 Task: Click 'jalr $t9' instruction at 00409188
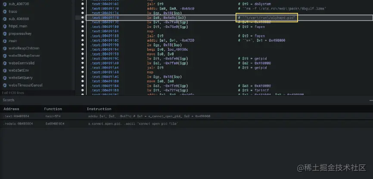click(155, 36)
